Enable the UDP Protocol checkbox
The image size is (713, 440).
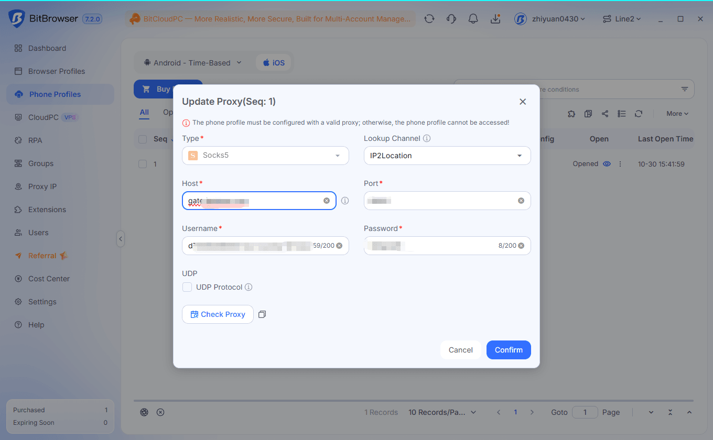(x=187, y=287)
